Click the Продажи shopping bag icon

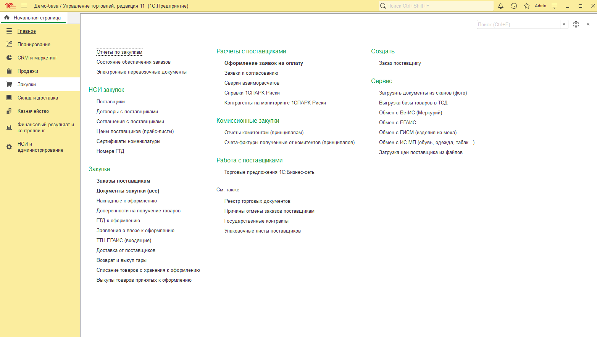coord(9,71)
